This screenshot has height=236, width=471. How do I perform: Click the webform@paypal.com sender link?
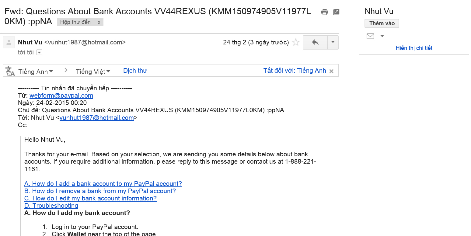61,95
